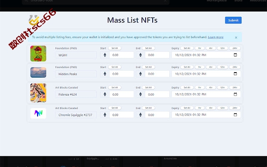The image size is (267, 167).
Task: Set WGMI expiry to 4hr
Action: pyautogui.click(x=211, y=48)
